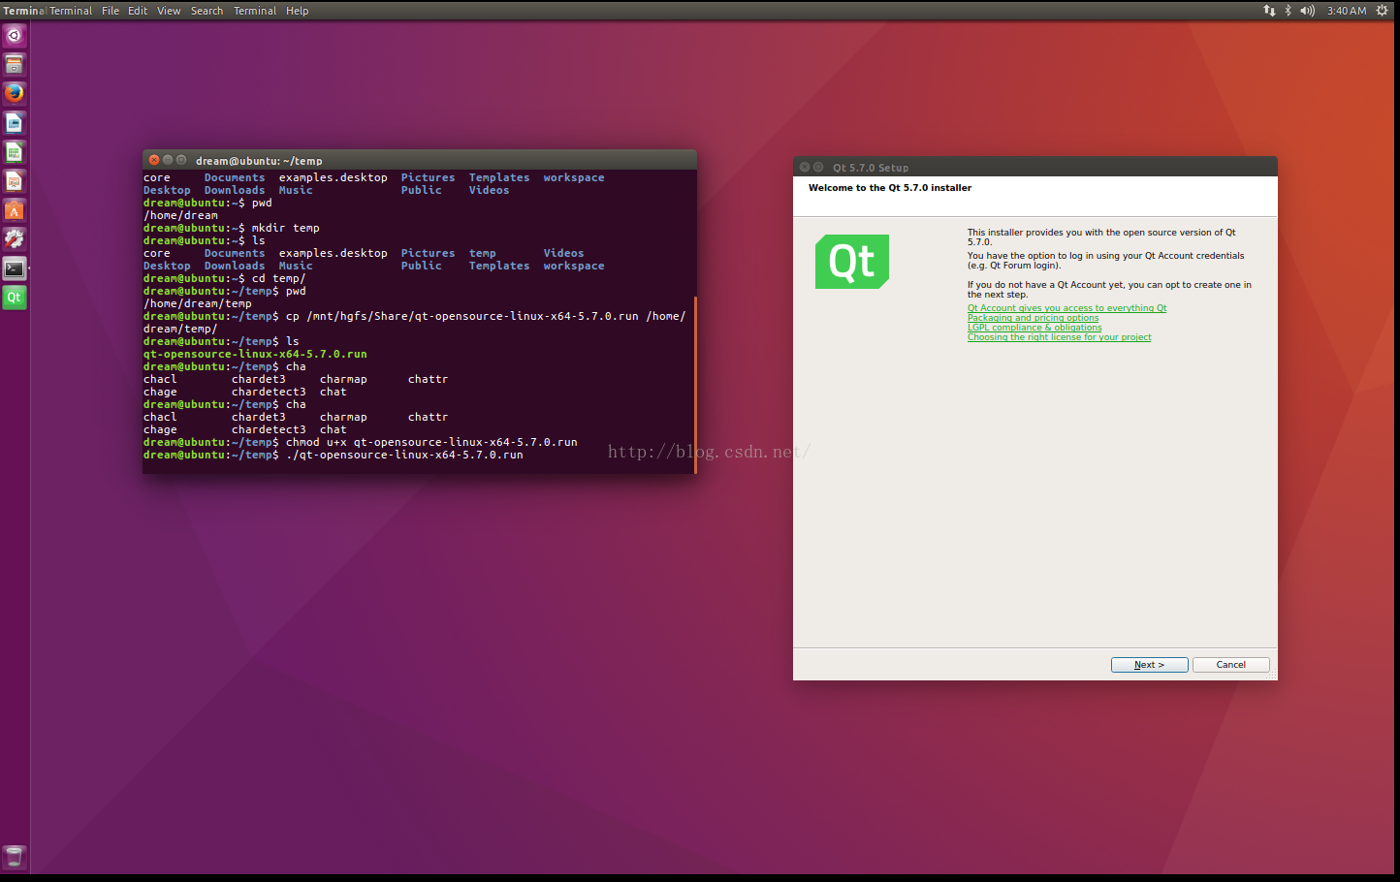This screenshot has width=1400, height=882.
Task: Open System Settings from the dock
Action: (x=15, y=239)
